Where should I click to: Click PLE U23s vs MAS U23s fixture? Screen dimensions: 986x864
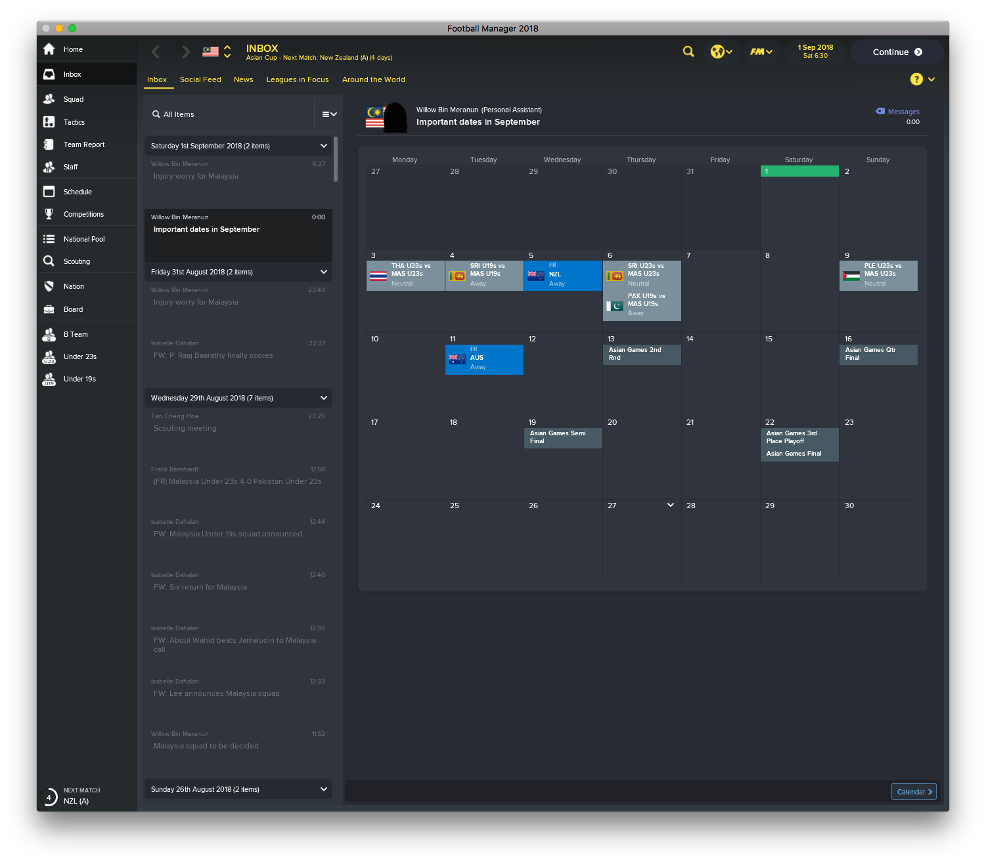pos(878,276)
